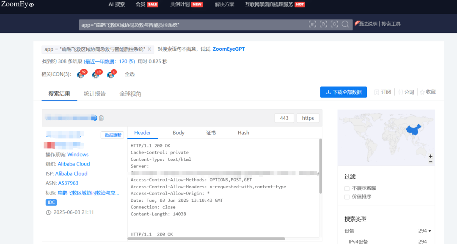The image size is (457, 244).
Task: Zoom in the map with plus icon
Action: coord(430,156)
